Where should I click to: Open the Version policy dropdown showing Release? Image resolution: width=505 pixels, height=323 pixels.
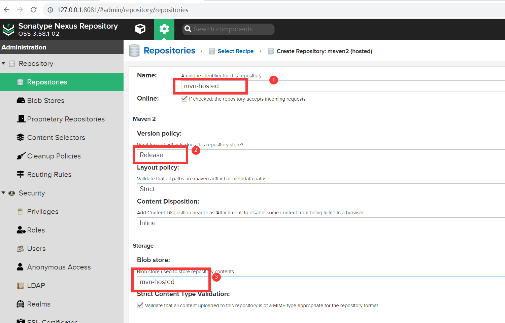[x=320, y=155]
